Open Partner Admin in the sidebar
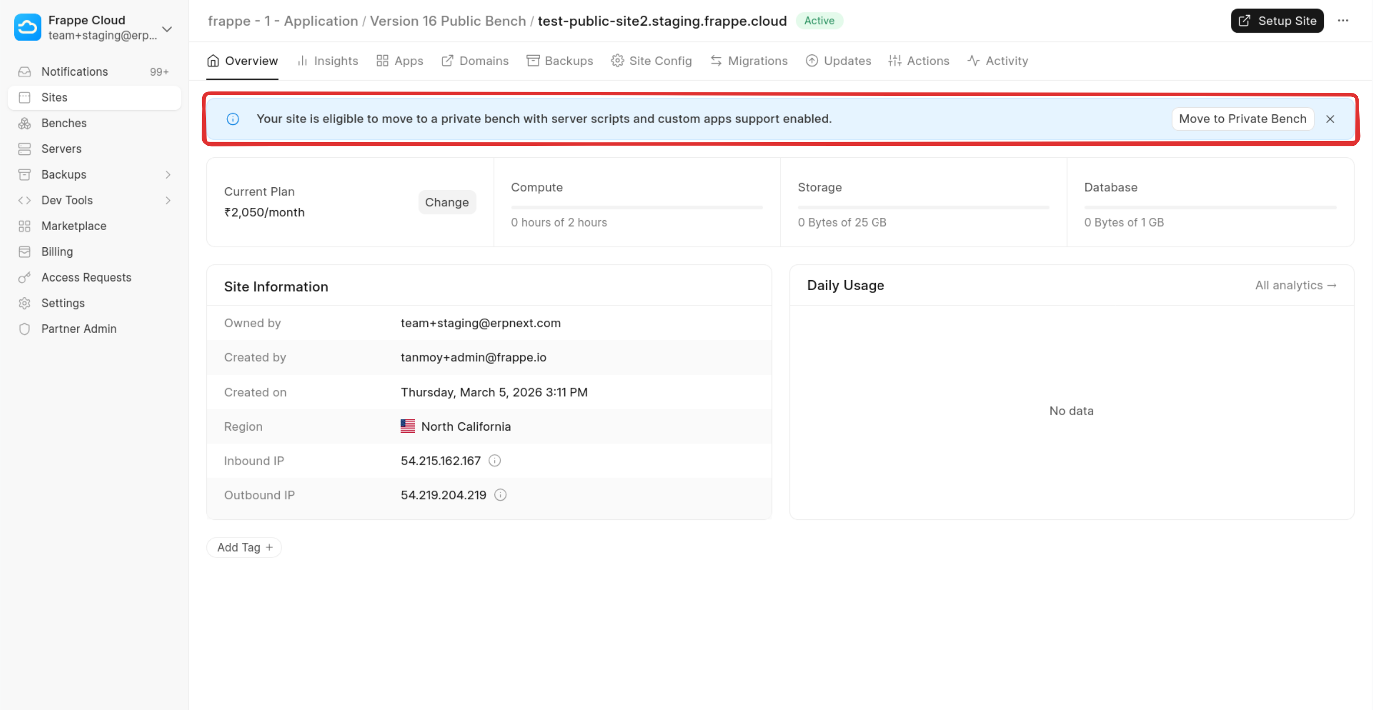 coord(79,329)
